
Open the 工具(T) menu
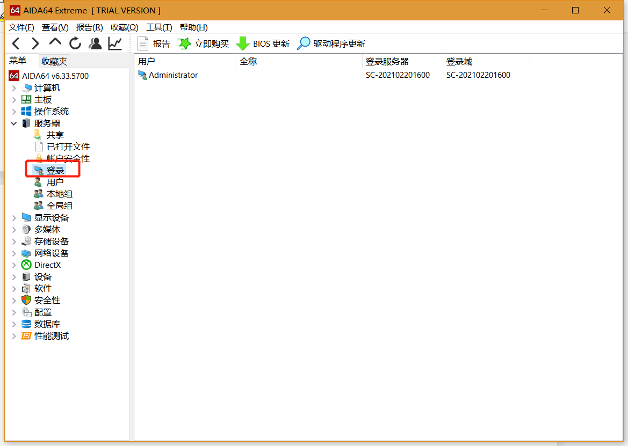[x=159, y=27]
